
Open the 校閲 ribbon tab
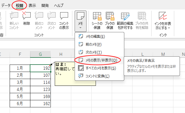click(x=20, y=6)
